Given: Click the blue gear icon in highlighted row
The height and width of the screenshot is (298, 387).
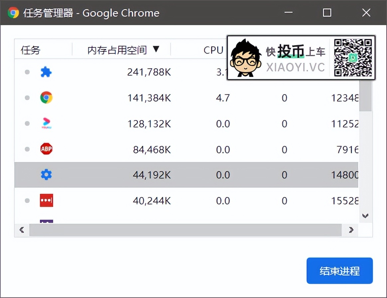Looking at the screenshot, I should (x=46, y=175).
